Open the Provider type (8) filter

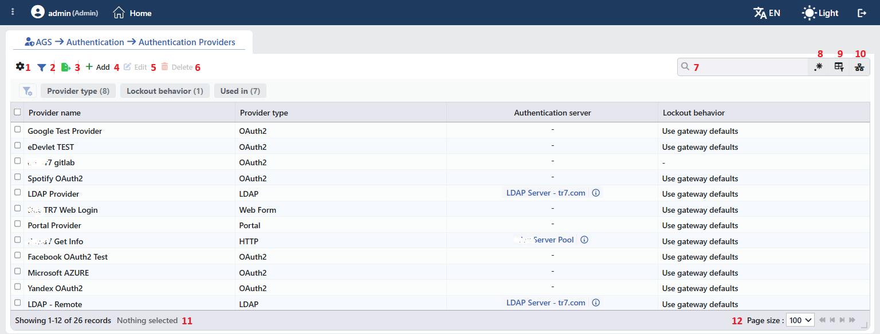point(78,91)
